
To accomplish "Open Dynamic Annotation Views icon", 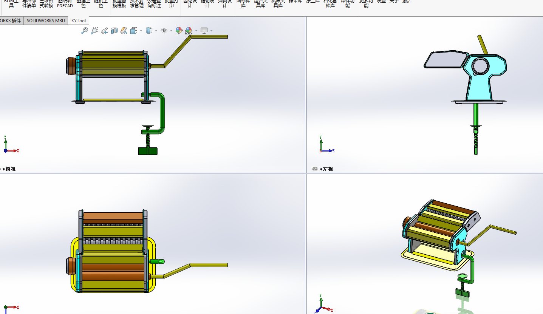I will pos(124,31).
